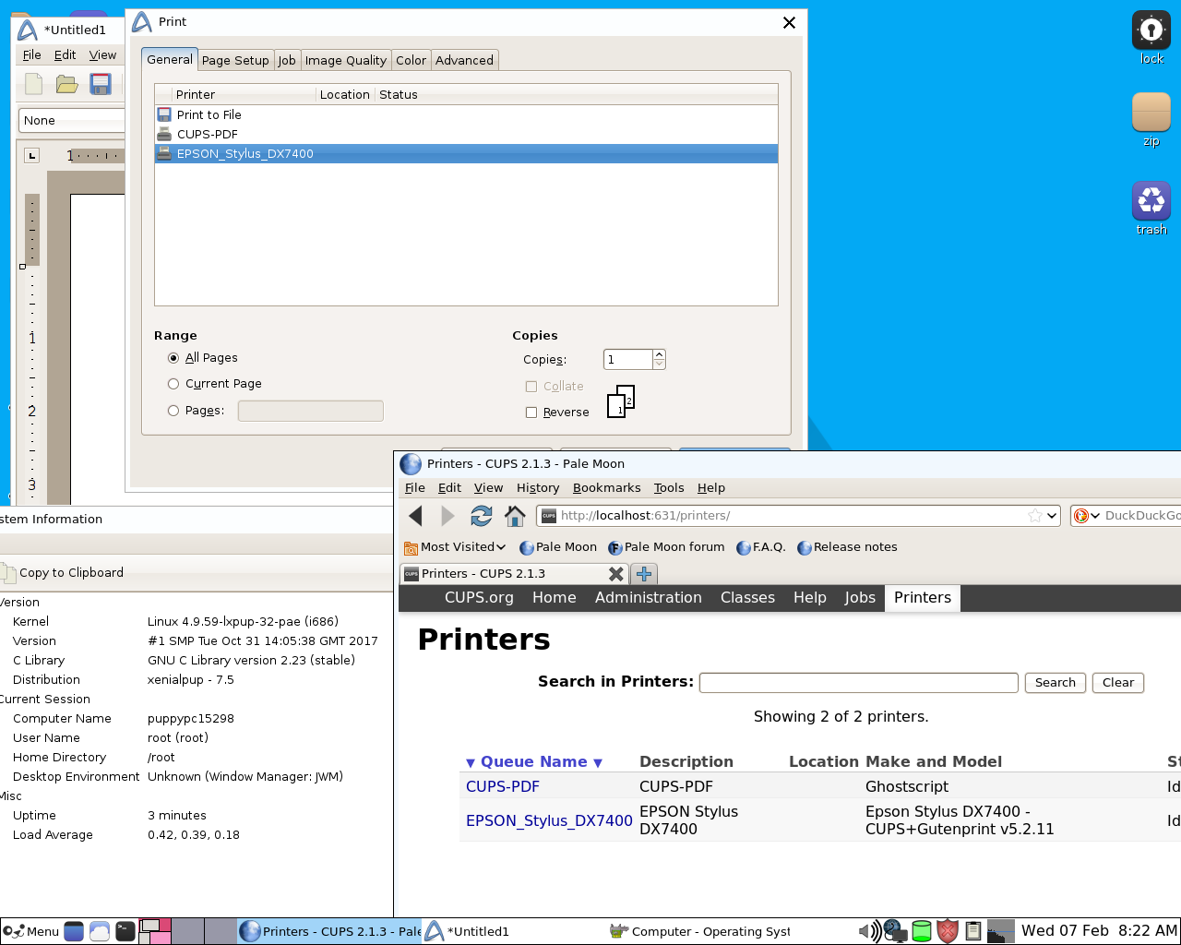Click the clipboard tray icon

pos(973,931)
